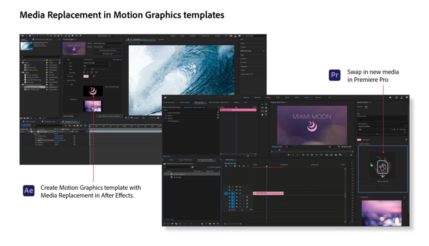Screen dimensions: 429x246
Task: Click the wrench settings icon in Premiere timeline
Action: [x=243, y=166]
